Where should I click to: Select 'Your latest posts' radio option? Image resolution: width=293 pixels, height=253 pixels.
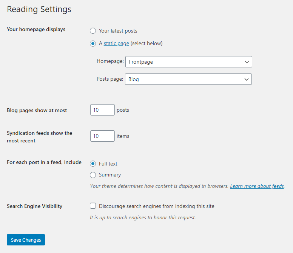[93, 31]
